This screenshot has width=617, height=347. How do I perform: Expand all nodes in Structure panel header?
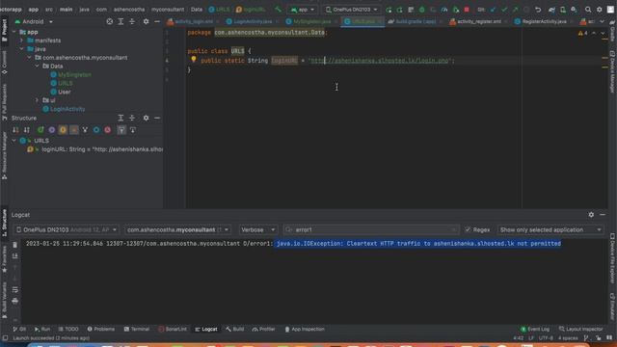(121, 118)
